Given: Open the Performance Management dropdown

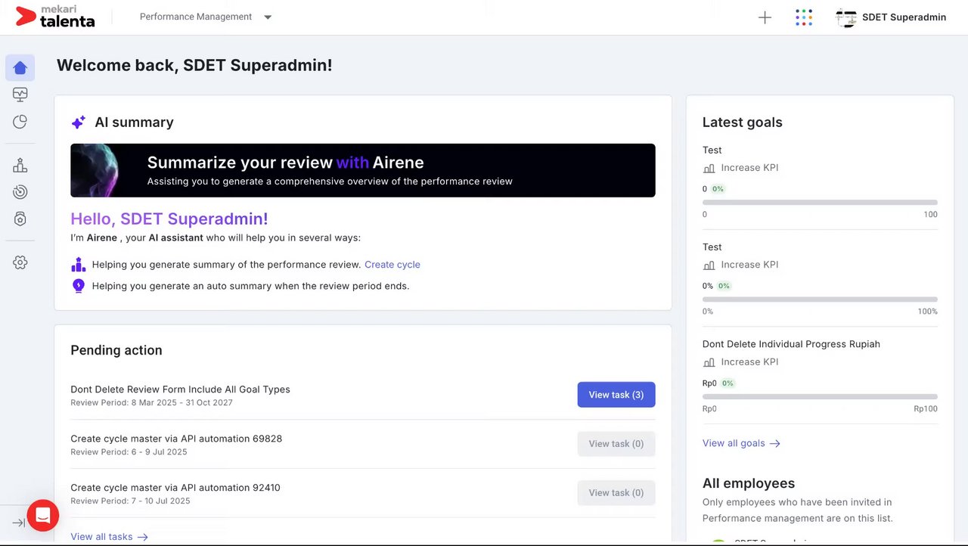Looking at the screenshot, I should pyautogui.click(x=206, y=17).
